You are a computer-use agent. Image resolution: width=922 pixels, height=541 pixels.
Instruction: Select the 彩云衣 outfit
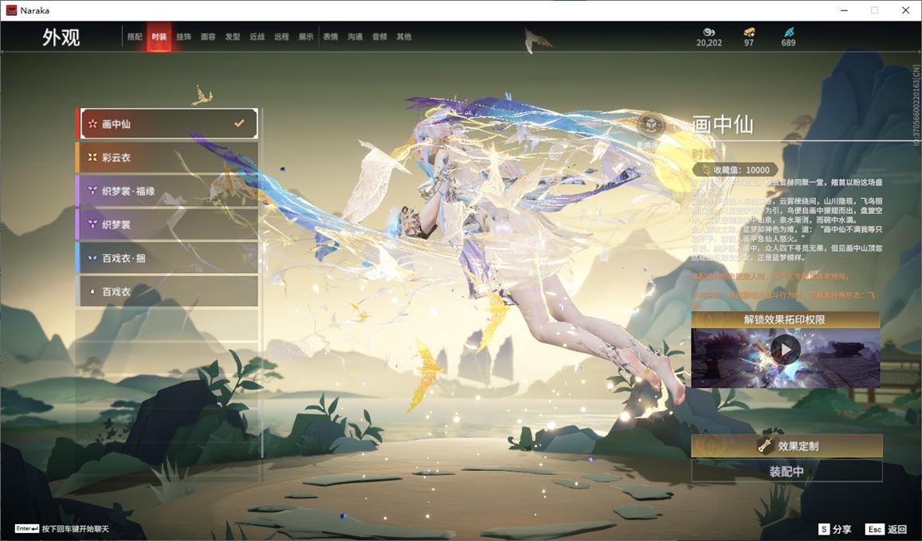point(167,158)
